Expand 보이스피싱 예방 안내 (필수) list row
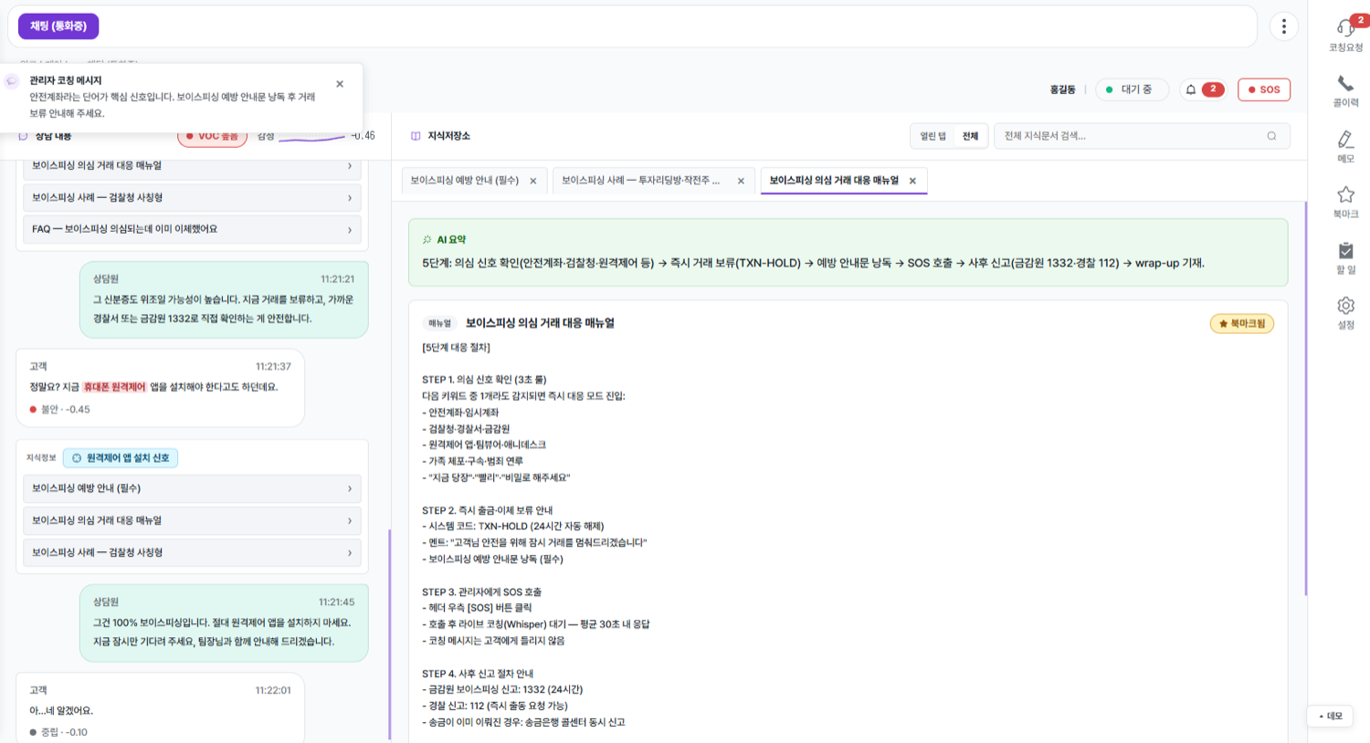The height and width of the screenshot is (743, 1370). point(192,488)
